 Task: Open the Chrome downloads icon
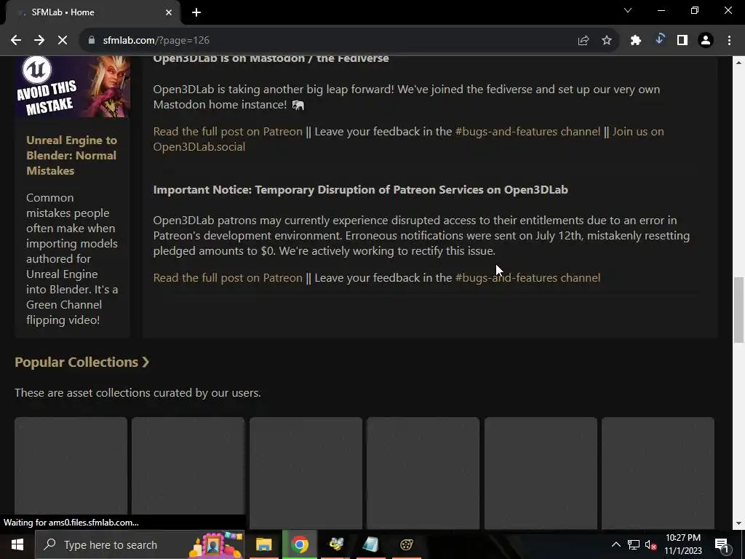click(659, 41)
